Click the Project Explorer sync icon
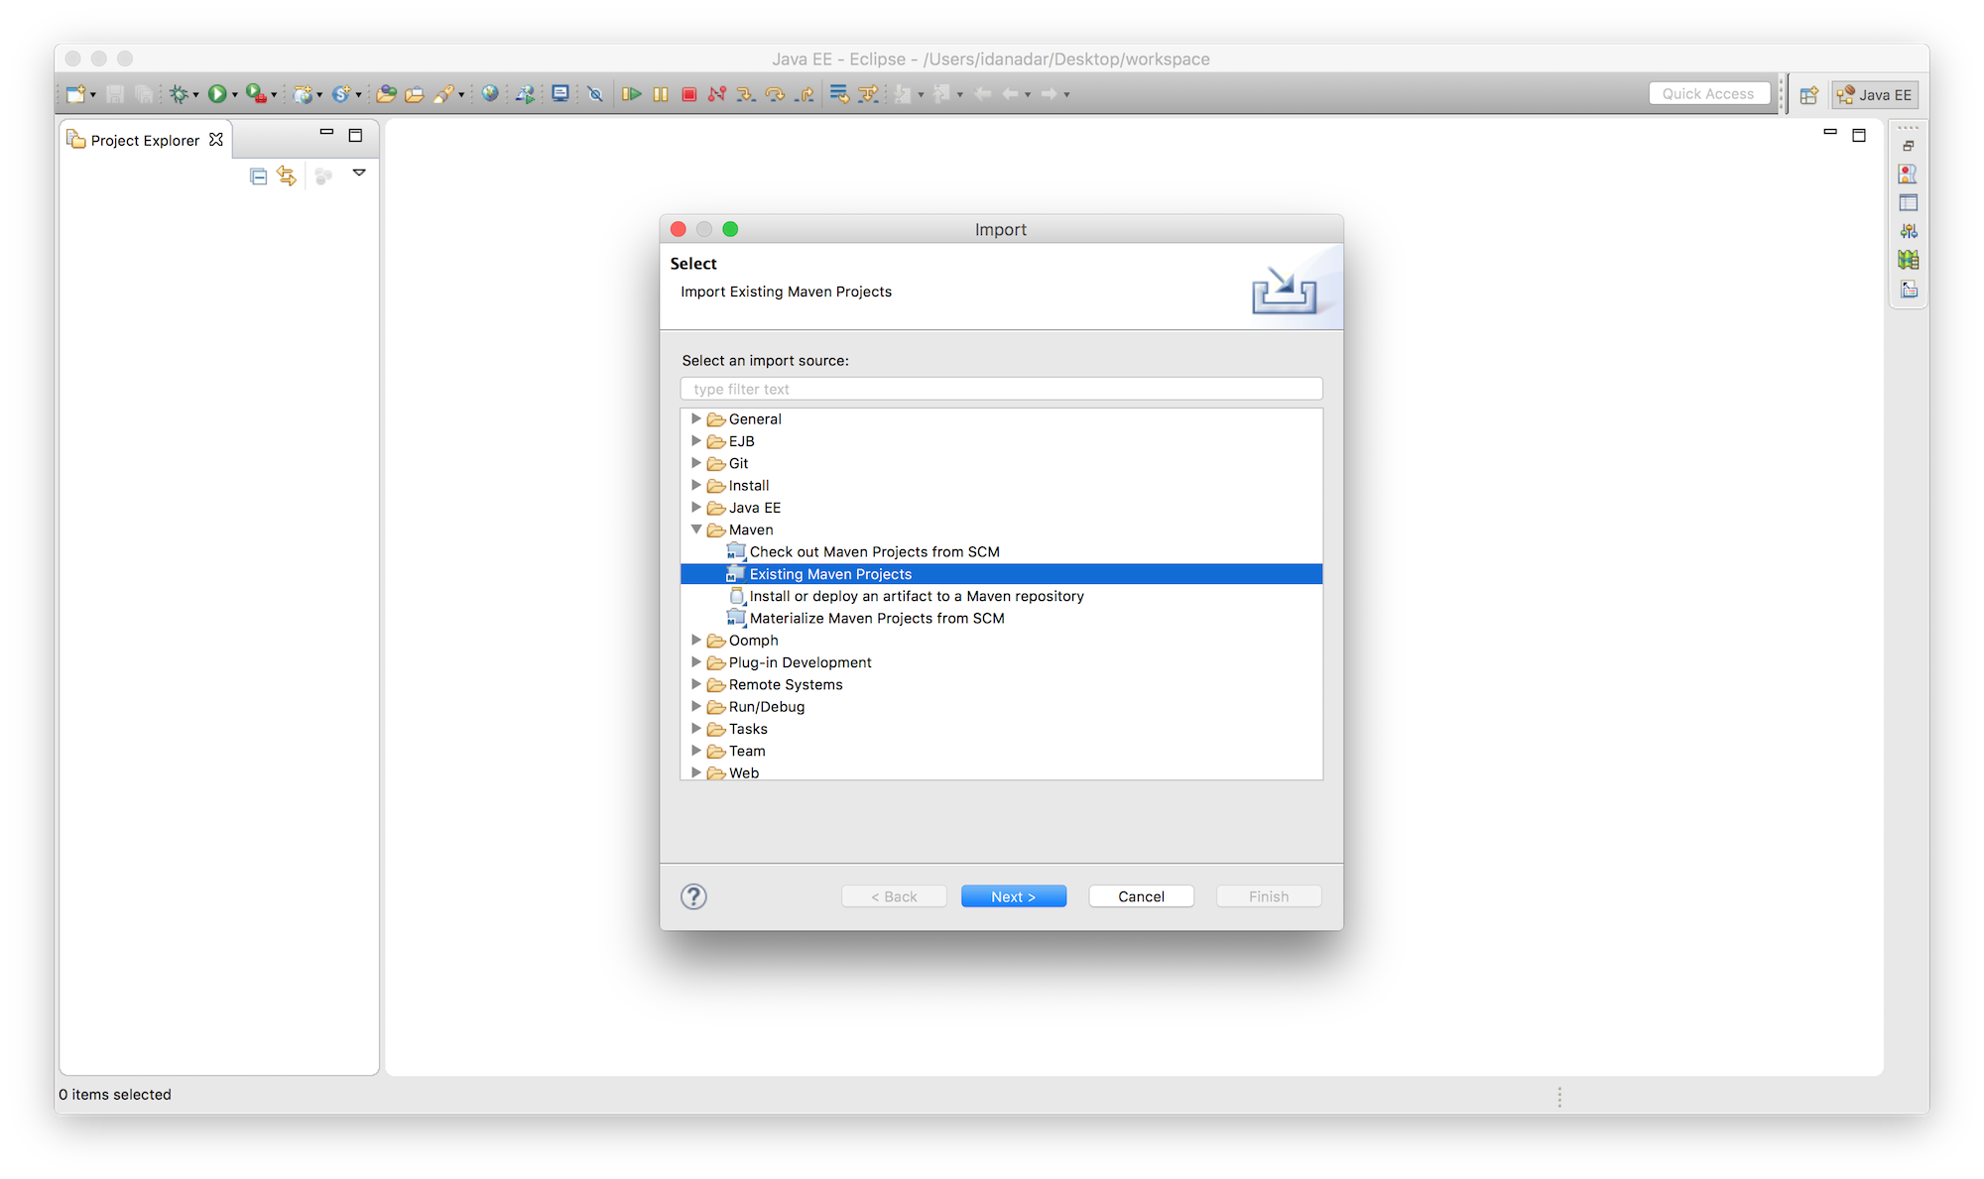The height and width of the screenshot is (1179, 1984). (x=285, y=176)
